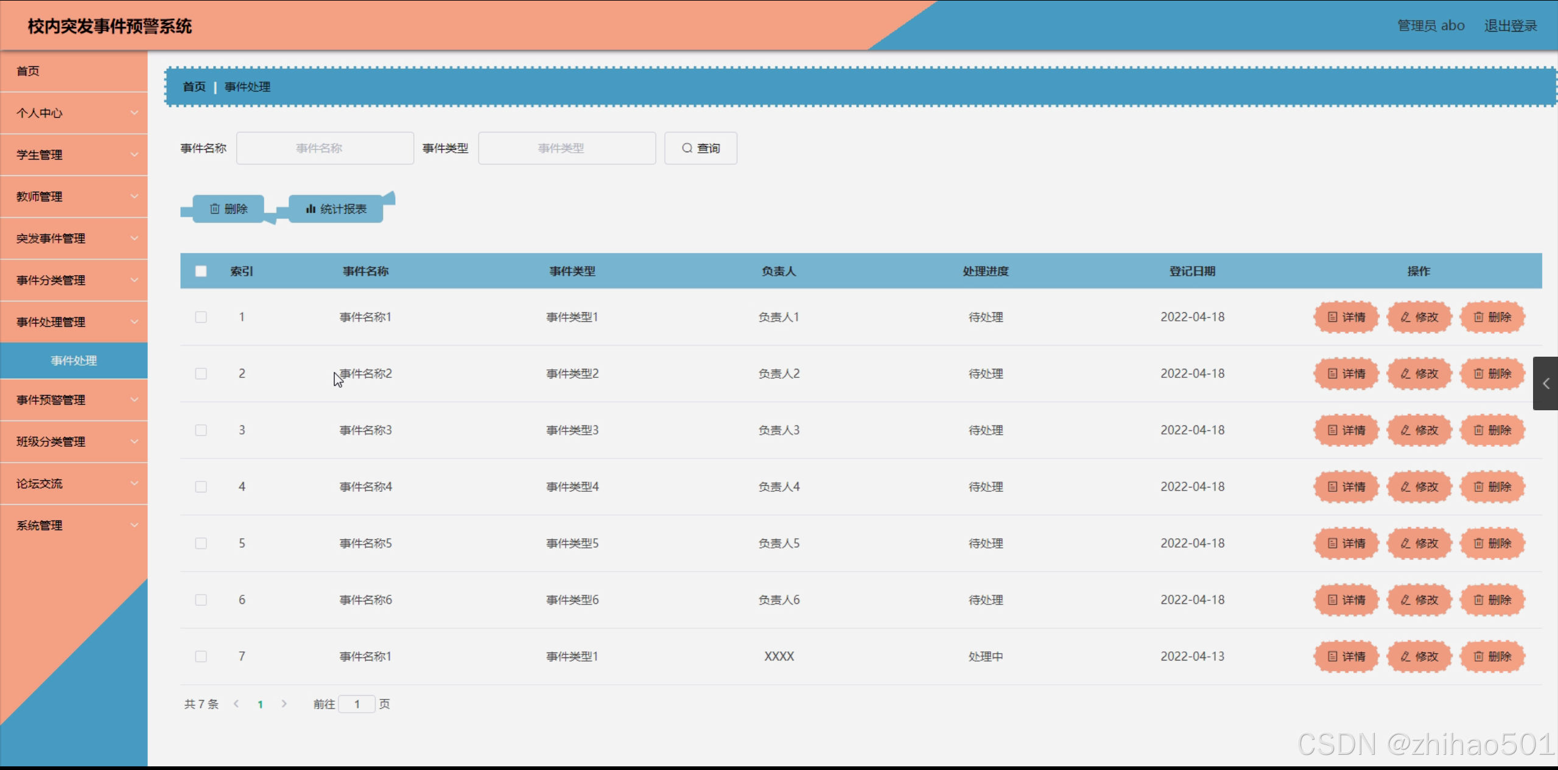This screenshot has height=770, width=1558.
Task: Click the 统计报表 chart button
Action: (336, 209)
